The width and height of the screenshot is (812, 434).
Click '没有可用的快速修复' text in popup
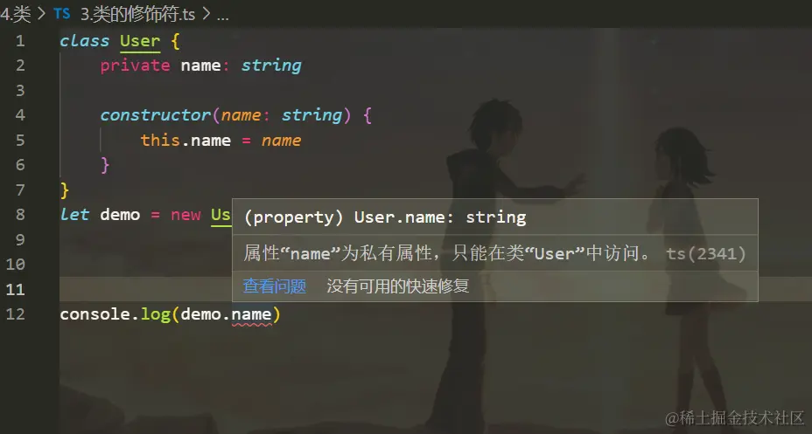click(398, 286)
